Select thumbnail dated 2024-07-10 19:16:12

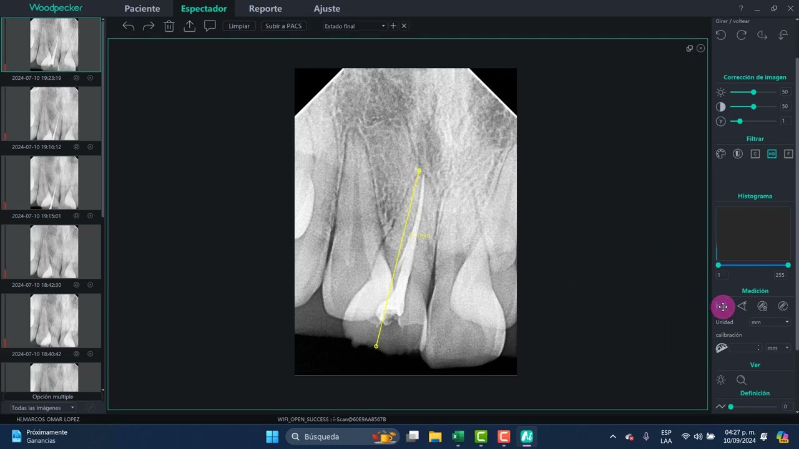(x=52, y=113)
